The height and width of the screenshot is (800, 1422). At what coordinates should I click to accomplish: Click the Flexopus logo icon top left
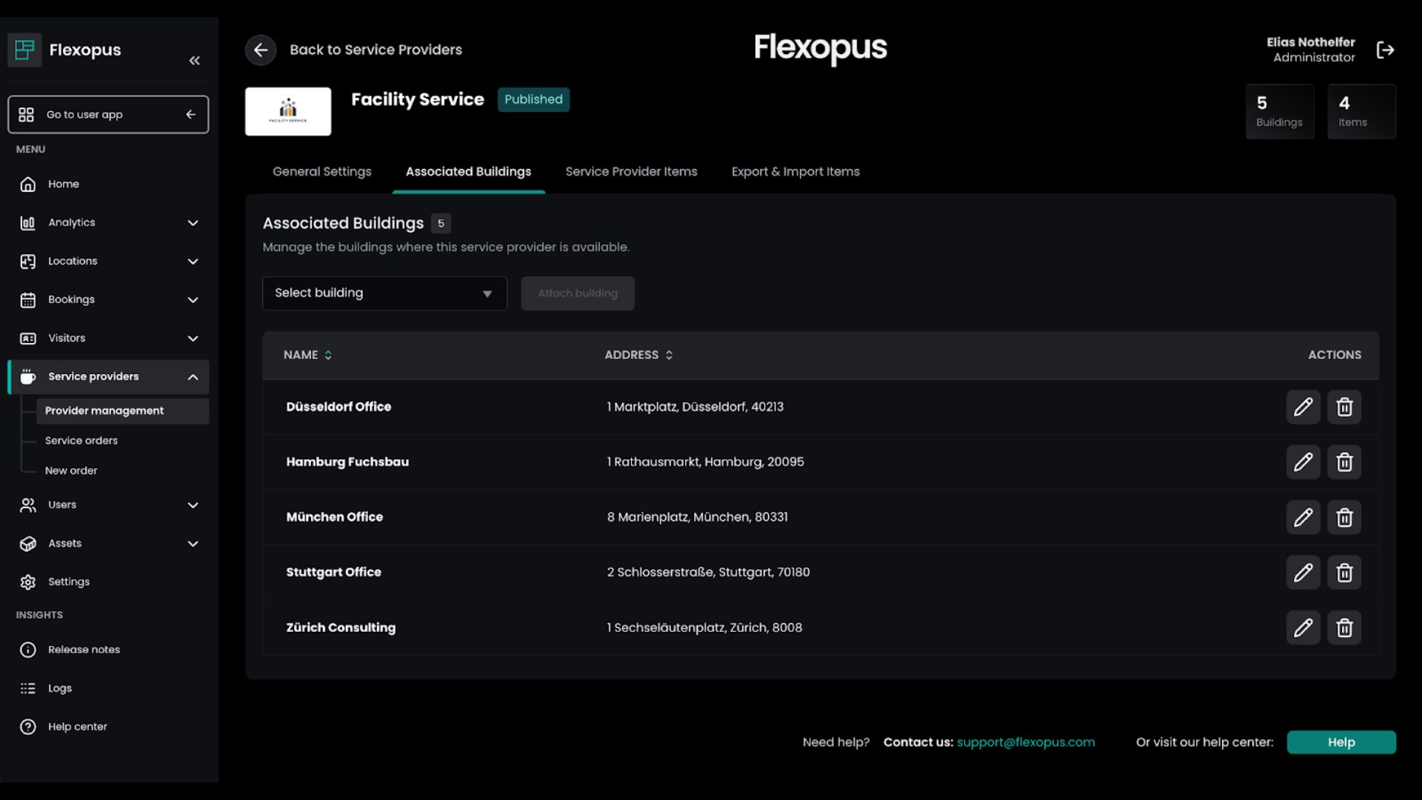[24, 50]
